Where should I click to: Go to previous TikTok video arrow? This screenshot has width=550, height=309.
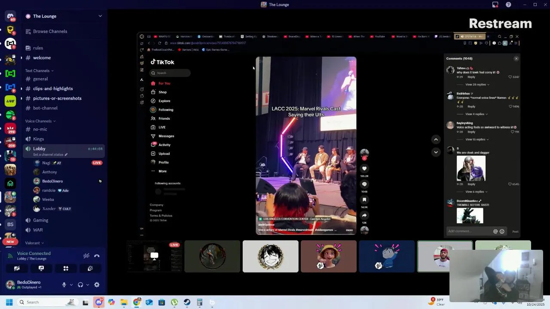436,139
